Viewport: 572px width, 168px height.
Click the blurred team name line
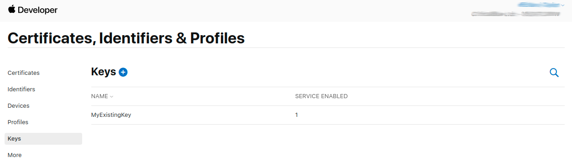(x=516, y=14)
